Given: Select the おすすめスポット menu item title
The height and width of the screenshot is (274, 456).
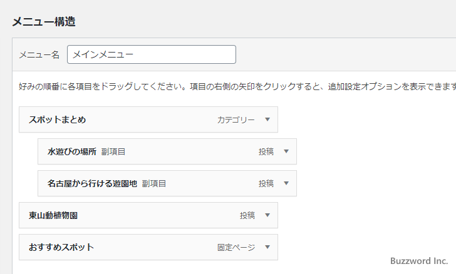Looking at the screenshot, I should [x=61, y=247].
